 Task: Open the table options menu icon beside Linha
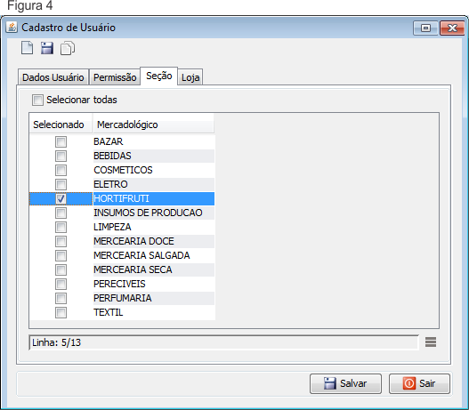pyautogui.click(x=431, y=342)
